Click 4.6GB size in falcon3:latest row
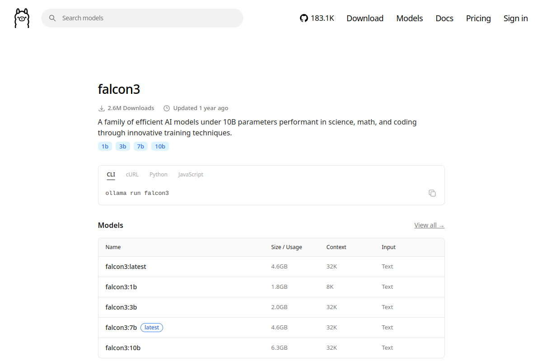This screenshot has height=361, width=542. pos(279,267)
